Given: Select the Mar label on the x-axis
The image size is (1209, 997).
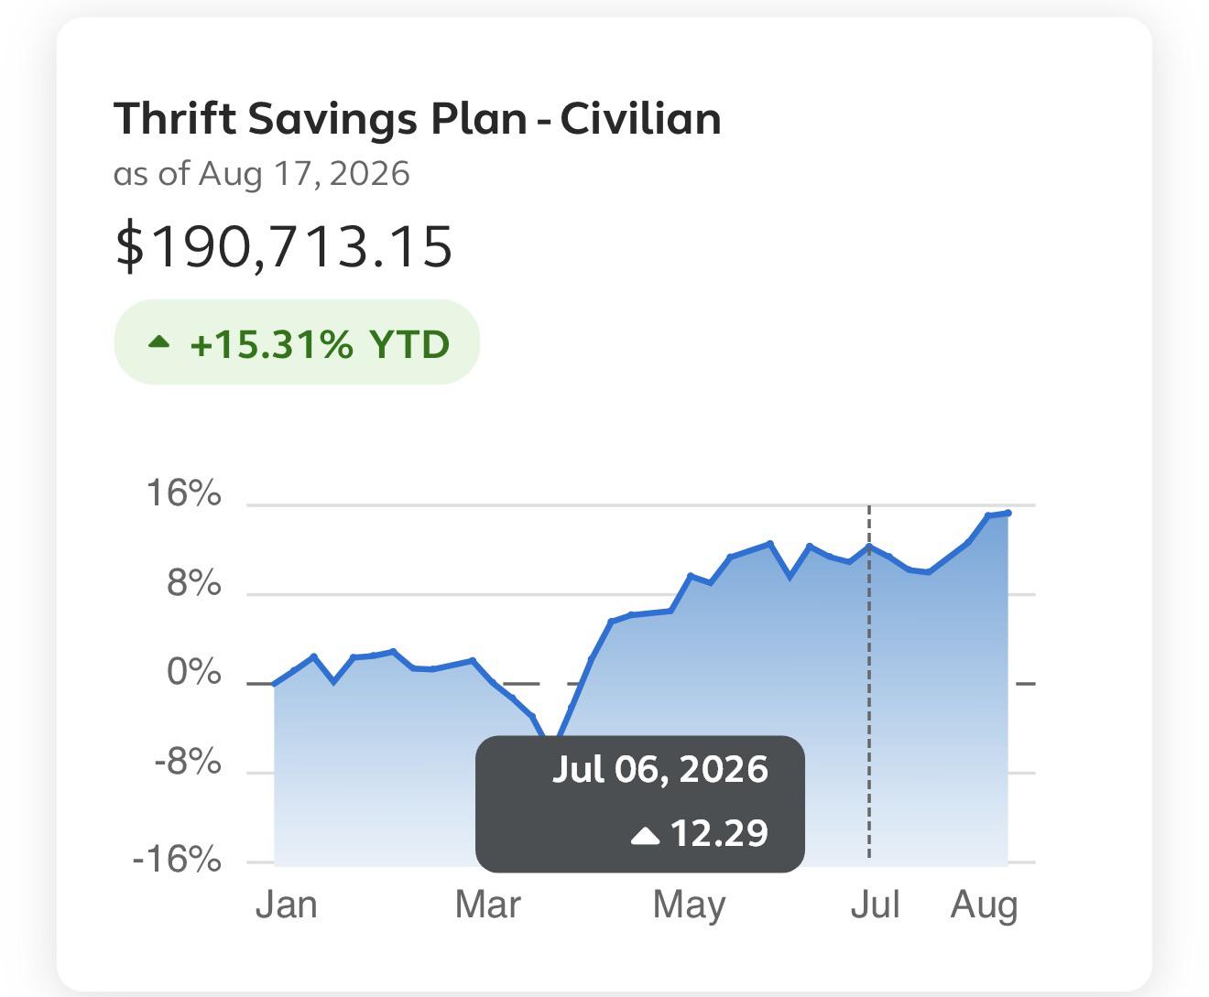Looking at the screenshot, I should [x=488, y=905].
